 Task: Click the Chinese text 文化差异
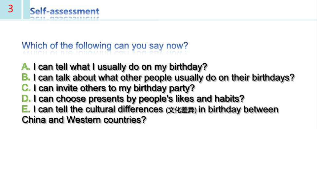pos(181,110)
